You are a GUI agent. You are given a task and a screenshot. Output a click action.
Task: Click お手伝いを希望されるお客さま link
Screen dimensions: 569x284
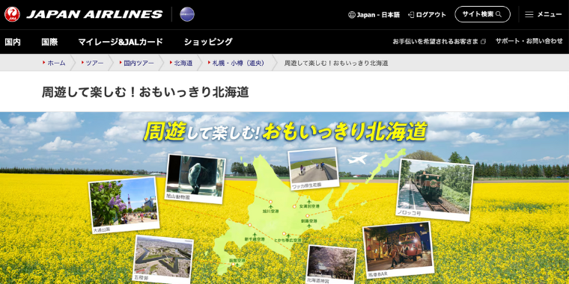[436, 42]
